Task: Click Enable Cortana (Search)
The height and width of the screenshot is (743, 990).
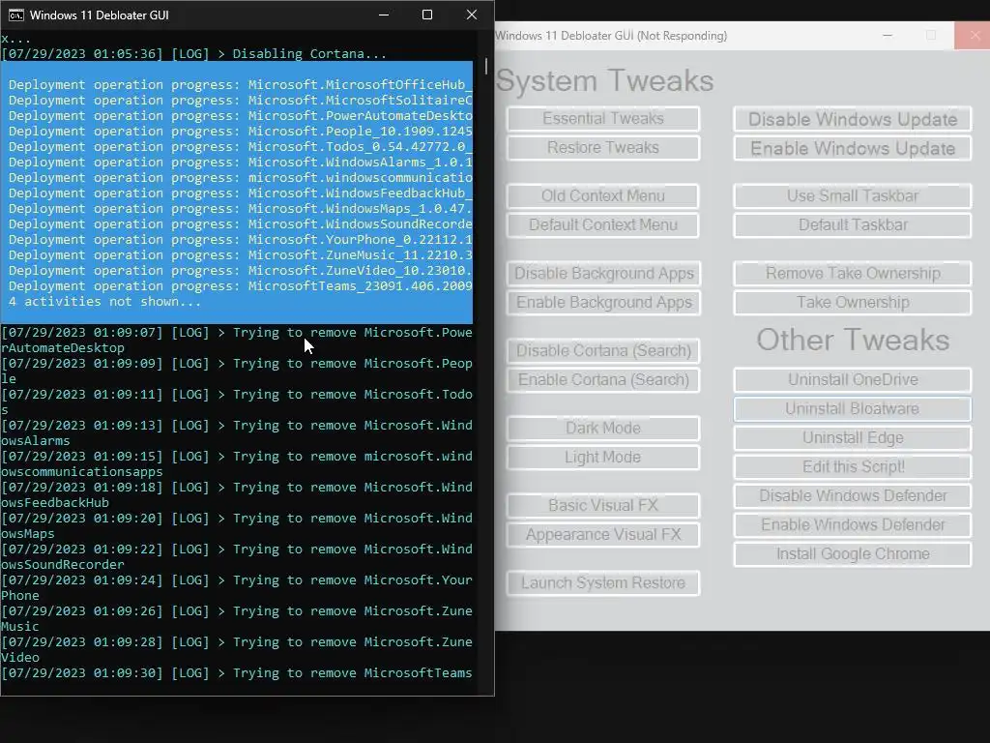Action: coord(603,379)
